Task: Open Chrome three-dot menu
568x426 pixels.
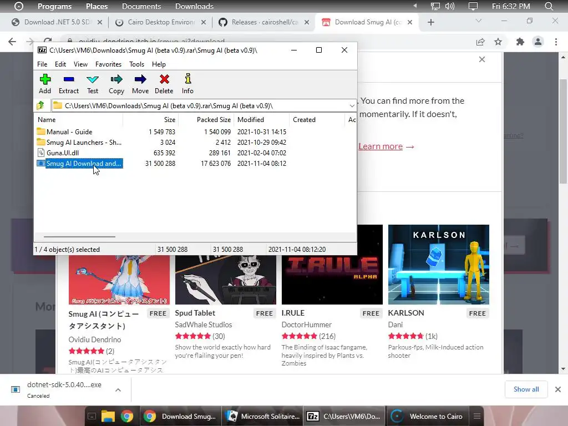Action: (556, 42)
